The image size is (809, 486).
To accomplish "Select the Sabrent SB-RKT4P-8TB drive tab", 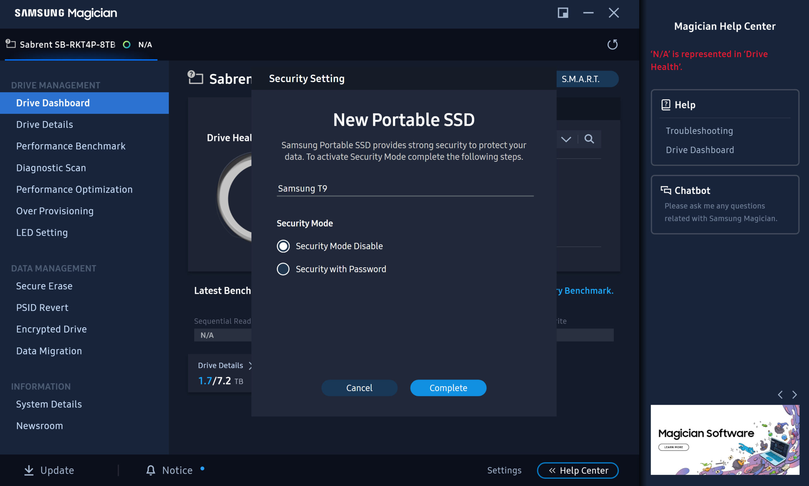I will (68, 45).
